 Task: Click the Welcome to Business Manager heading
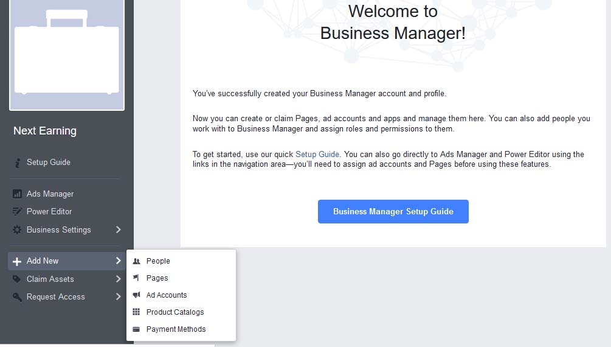click(x=393, y=23)
